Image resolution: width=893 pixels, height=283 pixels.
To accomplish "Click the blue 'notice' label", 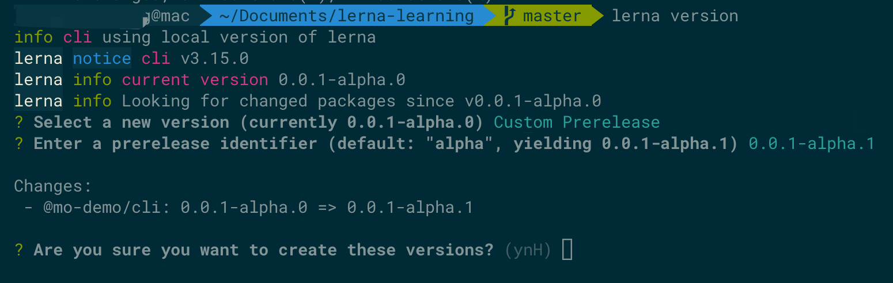I will click(x=102, y=59).
